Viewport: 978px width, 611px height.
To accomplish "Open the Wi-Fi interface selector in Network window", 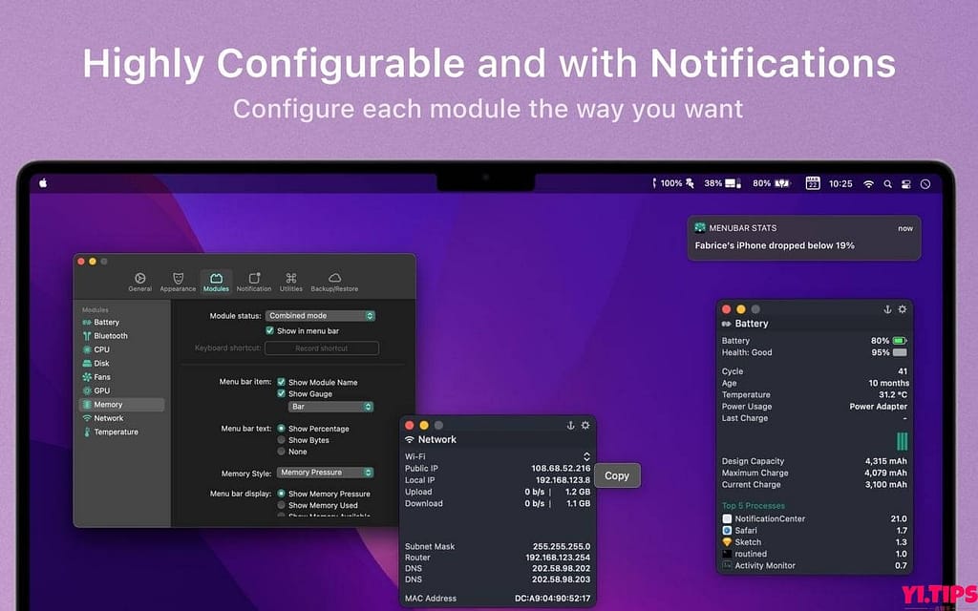I will 586,456.
